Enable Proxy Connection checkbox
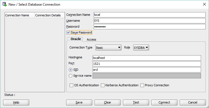Screen dimensions: 209x108 [x=142, y=85]
